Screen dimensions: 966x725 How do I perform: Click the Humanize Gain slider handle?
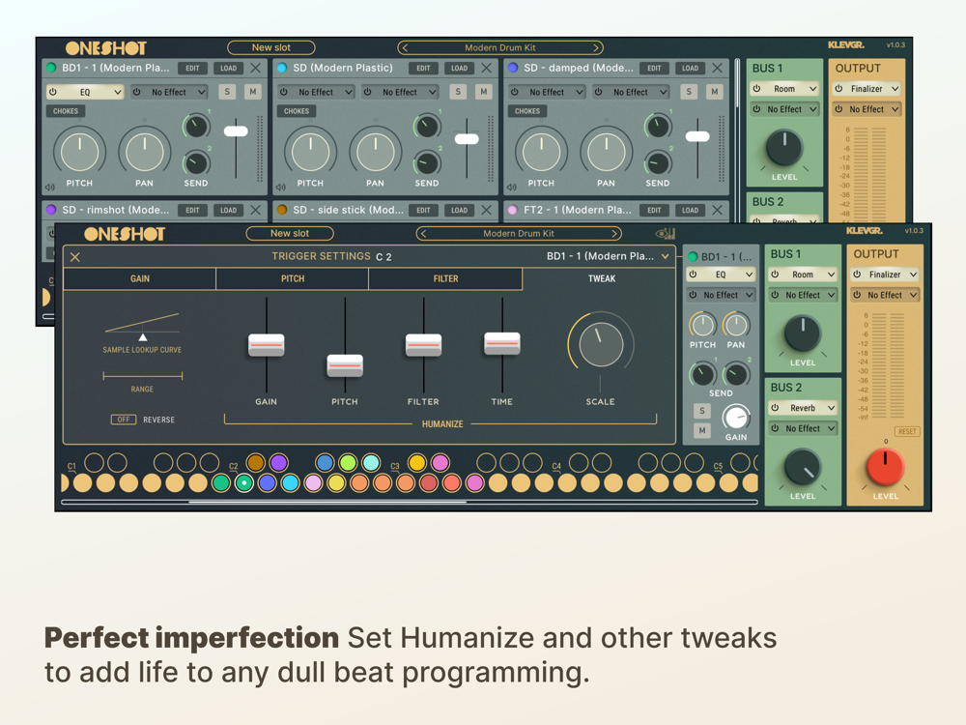267,345
